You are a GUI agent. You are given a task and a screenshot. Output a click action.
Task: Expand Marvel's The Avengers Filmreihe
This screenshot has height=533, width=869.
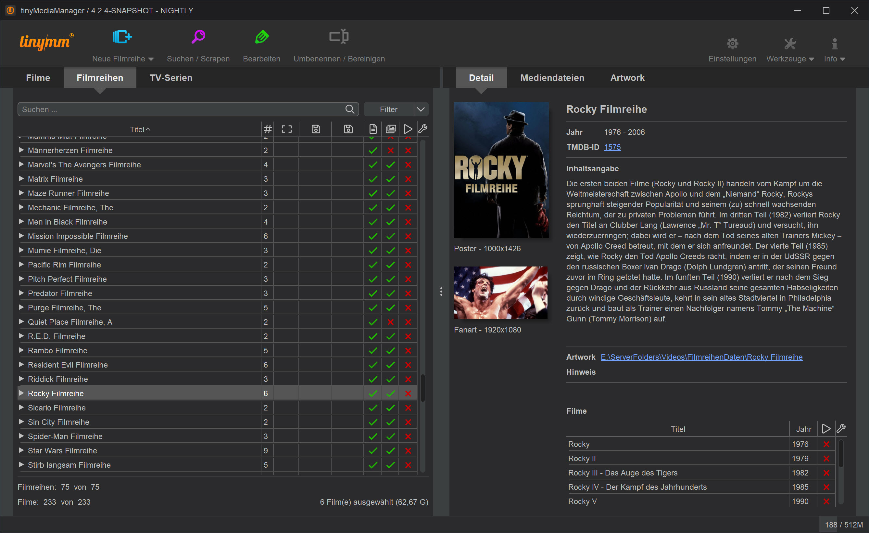point(21,164)
